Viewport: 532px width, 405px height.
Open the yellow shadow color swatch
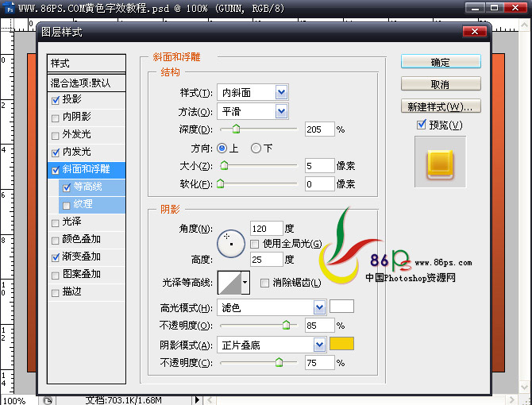[341, 344]
